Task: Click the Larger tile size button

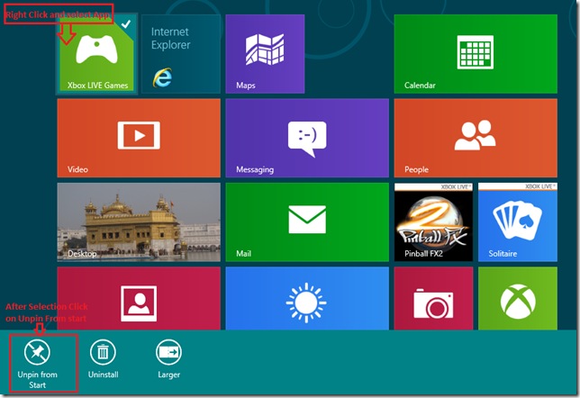Action: click(x=168, y=359)
